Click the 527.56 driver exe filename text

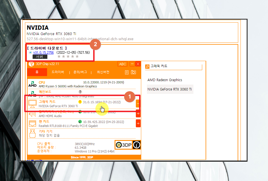click(x=80, y=39)
